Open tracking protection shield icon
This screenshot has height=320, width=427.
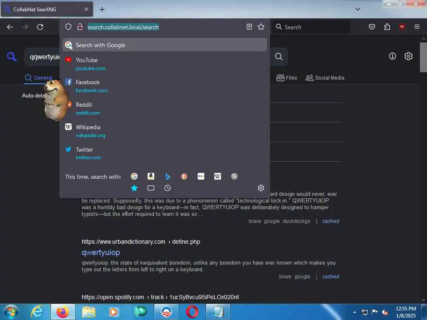68,27
